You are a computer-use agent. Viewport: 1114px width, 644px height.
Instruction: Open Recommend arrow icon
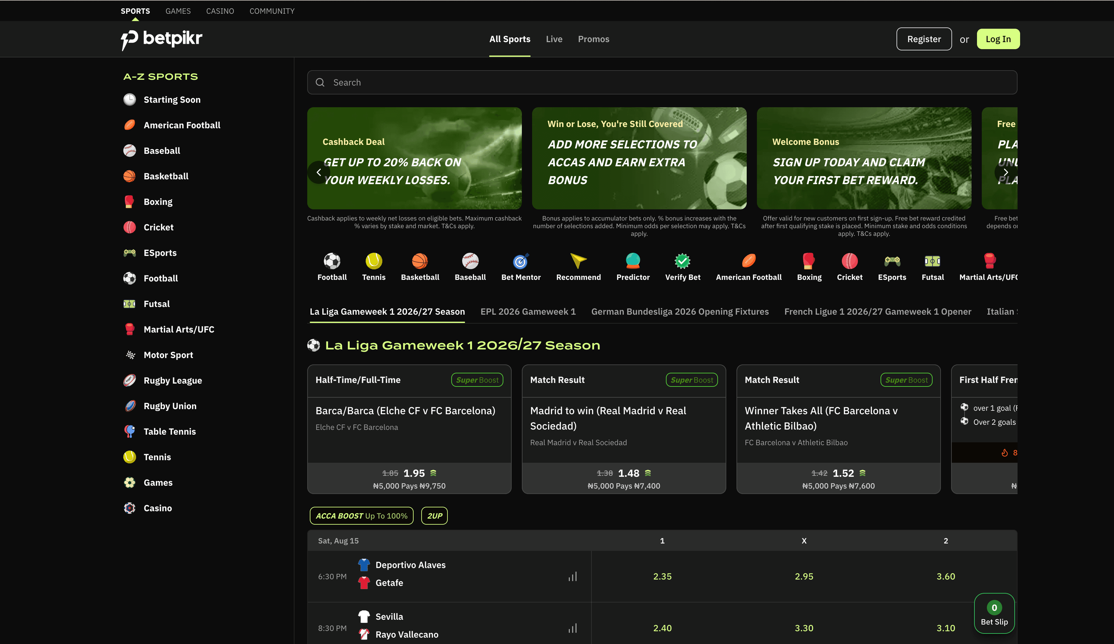[578, 261]
